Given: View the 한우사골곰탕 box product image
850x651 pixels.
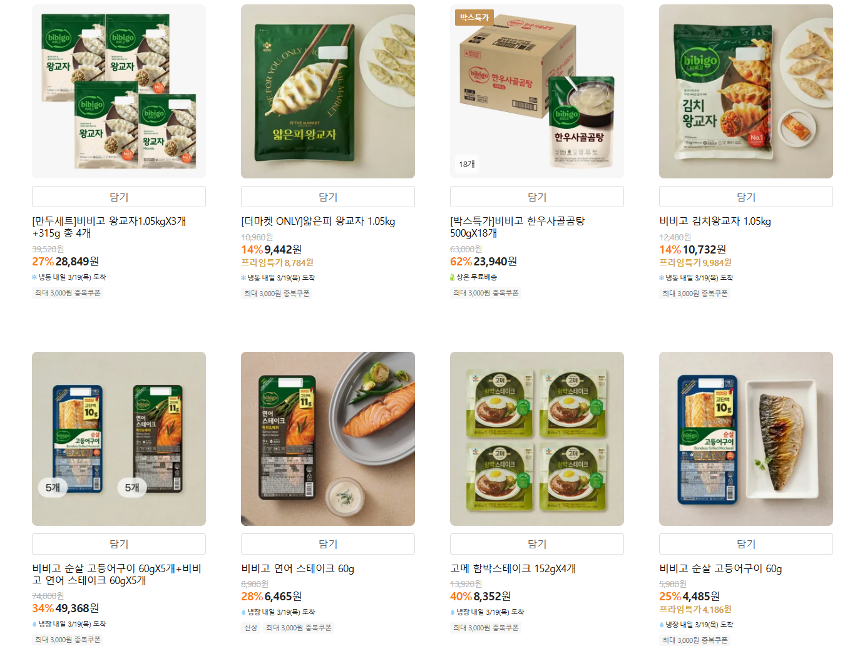Looking at the screenshot, I should pos(537,91).
